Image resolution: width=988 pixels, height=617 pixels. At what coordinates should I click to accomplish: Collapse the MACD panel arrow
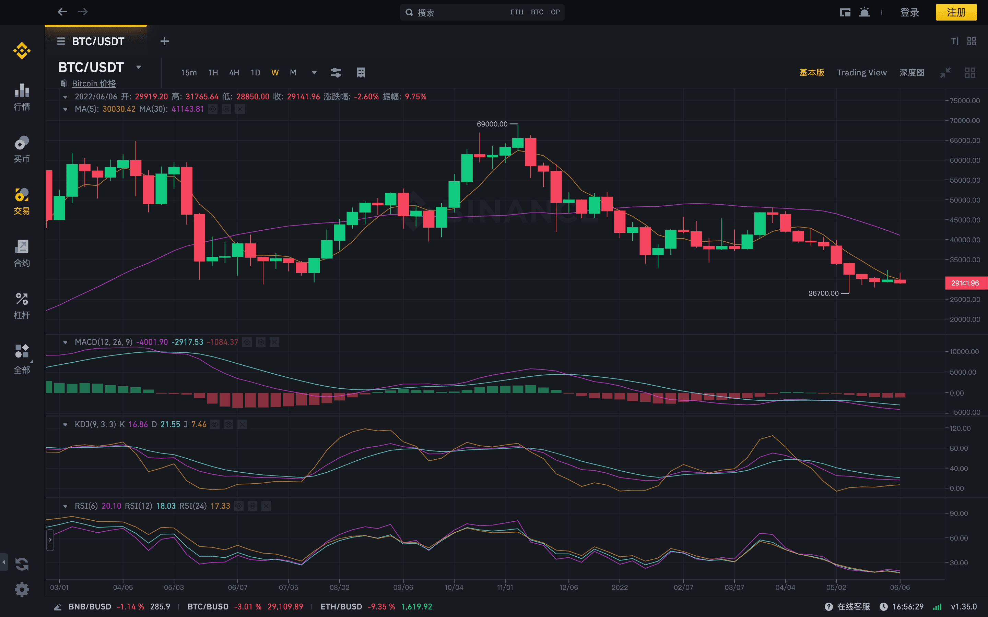[65, 342]
